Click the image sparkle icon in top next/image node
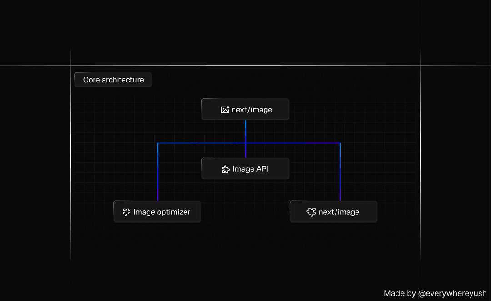The image size is (491, 301). 225,110
